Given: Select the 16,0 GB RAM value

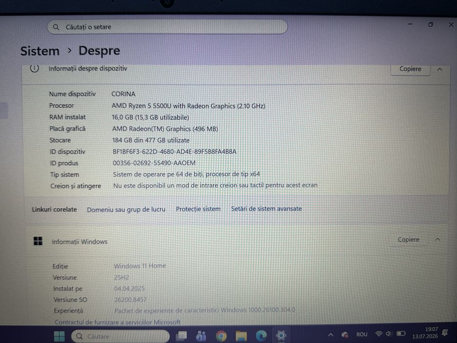Looking at the screenshot, I should 150,117.
